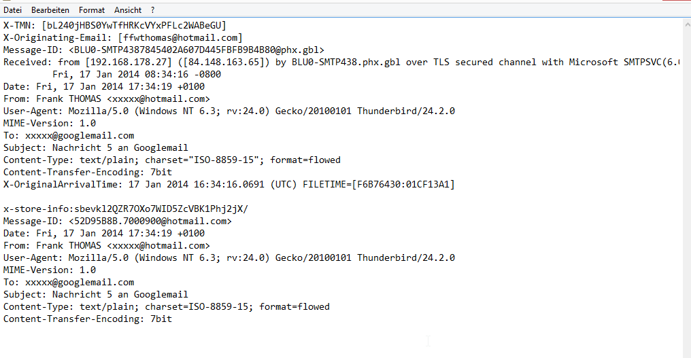Click the second To: xxxxx@googlemail.com line
This screenshot has width=691, height=358.
point(68,283)
